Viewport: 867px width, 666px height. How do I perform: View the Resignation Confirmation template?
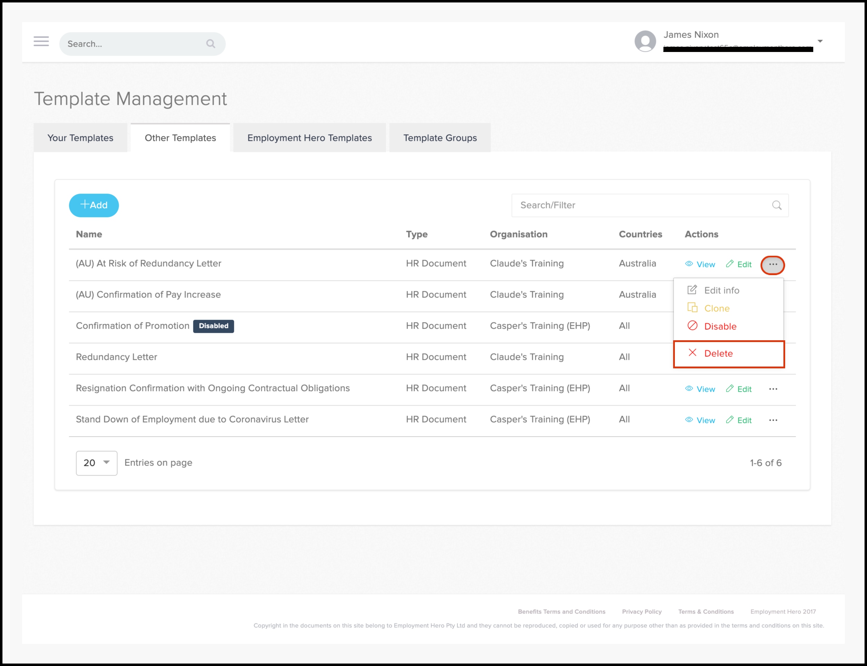point(700,389)
